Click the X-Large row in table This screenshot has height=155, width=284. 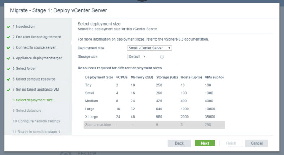pyautogui.click(x=154, y=117)
